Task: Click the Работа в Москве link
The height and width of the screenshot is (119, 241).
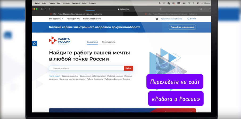Action: tap(115, 76)
